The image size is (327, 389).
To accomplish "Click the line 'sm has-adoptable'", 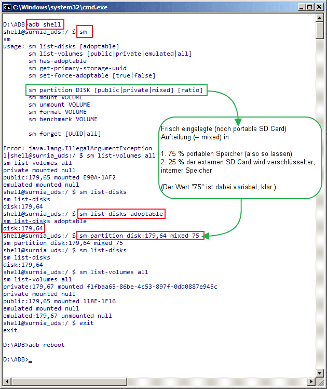I will pos(58,61).
